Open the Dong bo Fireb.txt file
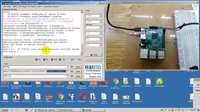The width and height of the screenshot is (200, 112). 115,99
